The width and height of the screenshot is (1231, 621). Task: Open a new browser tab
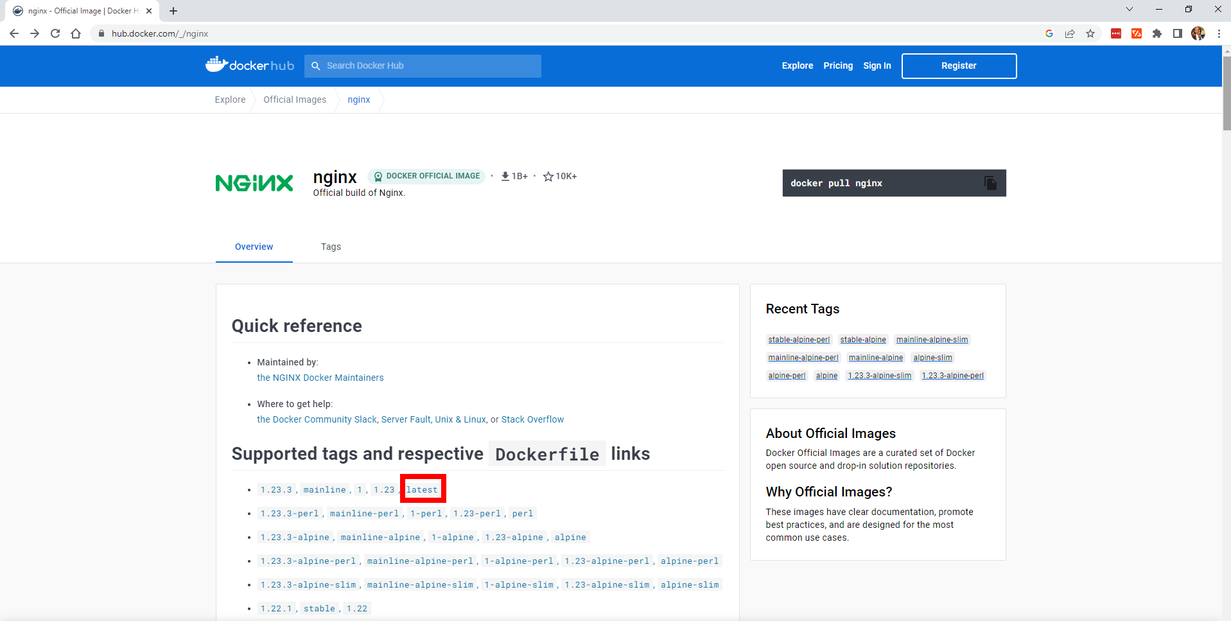(173, 11)
